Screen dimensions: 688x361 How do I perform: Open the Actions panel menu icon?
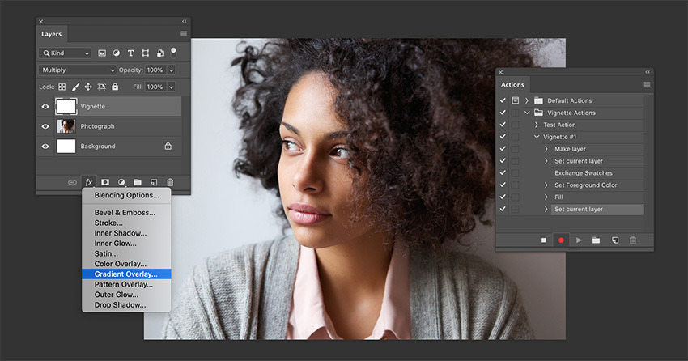[647, 84]
